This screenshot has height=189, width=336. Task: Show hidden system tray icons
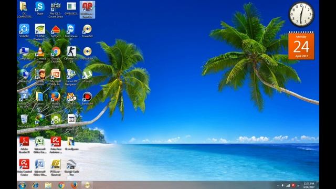pos(278,185)
